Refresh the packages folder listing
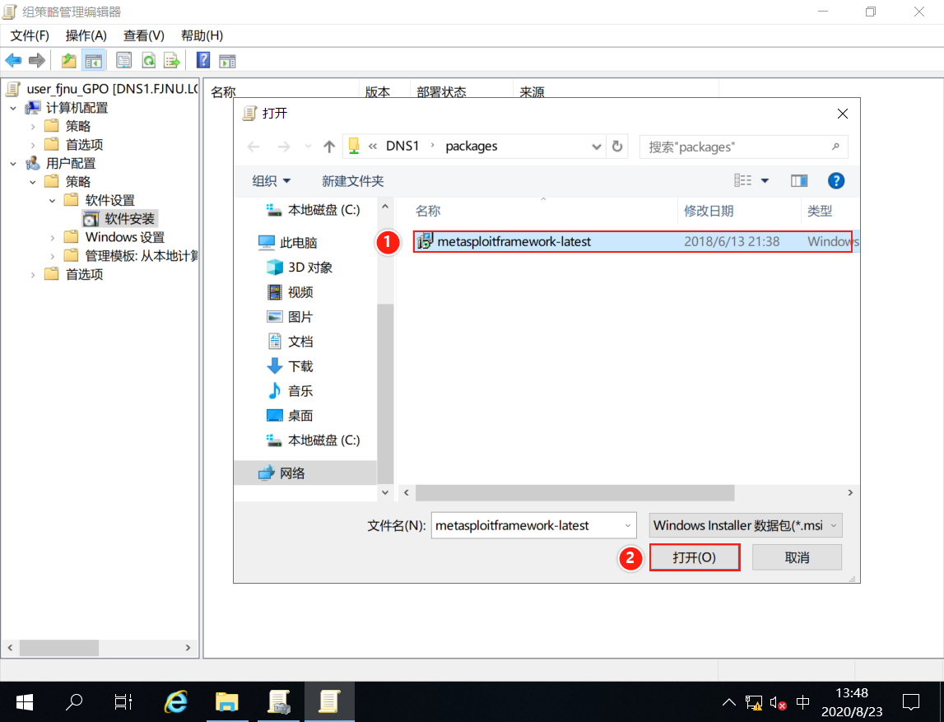 tap(617, 147)
